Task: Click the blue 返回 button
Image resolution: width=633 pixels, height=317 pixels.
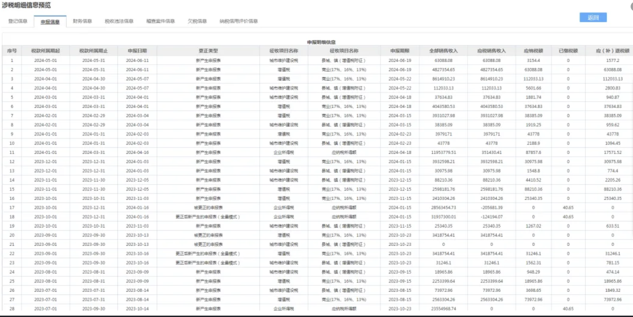Action: point(593,17)
